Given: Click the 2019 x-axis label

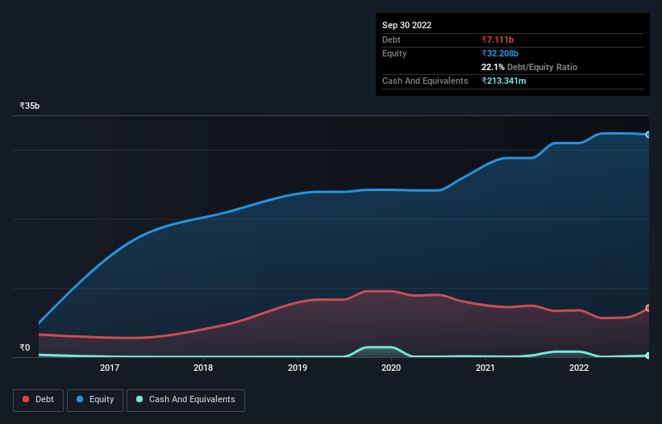Looking at the screenshot, I should 298,368.
